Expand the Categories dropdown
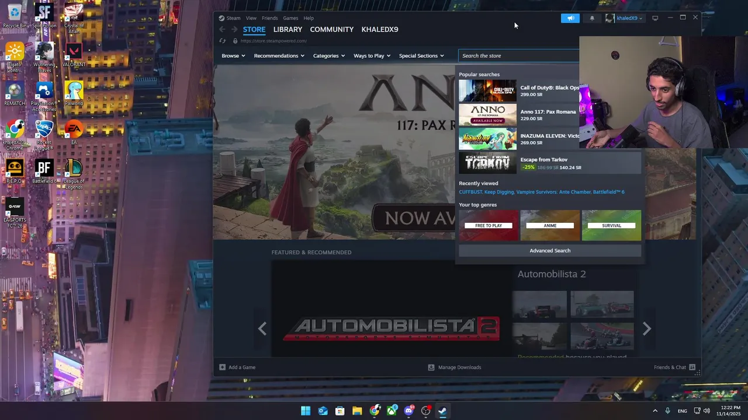This screenshot has height=420, width=748. [328, 56]
